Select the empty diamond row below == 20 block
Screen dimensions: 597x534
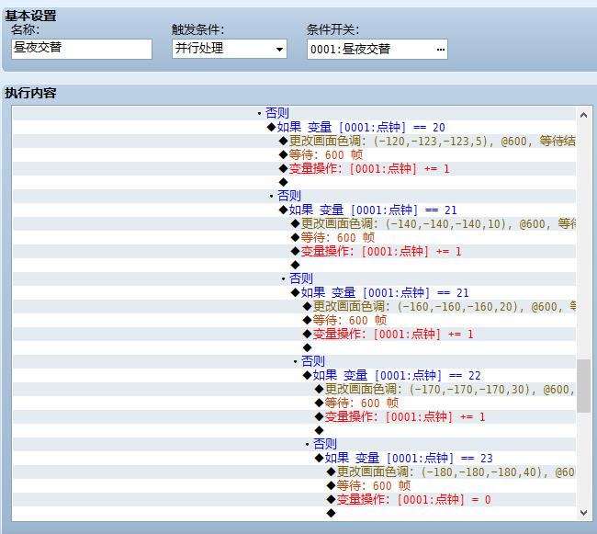294,182
